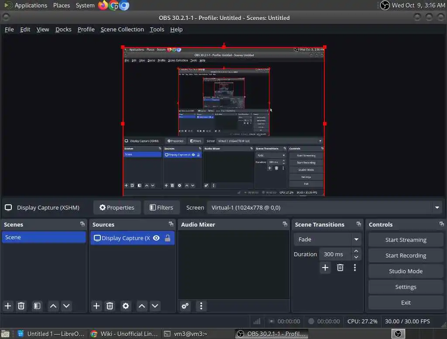
Task: Click the preview canvas display capture
Action: coord(224,122)
